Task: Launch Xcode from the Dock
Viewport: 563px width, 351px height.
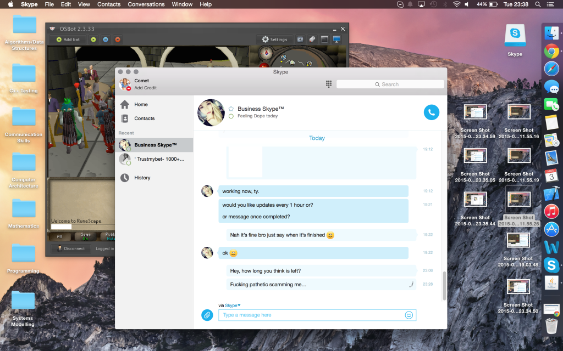Action: pyautogui.click(x=551, y=194)
